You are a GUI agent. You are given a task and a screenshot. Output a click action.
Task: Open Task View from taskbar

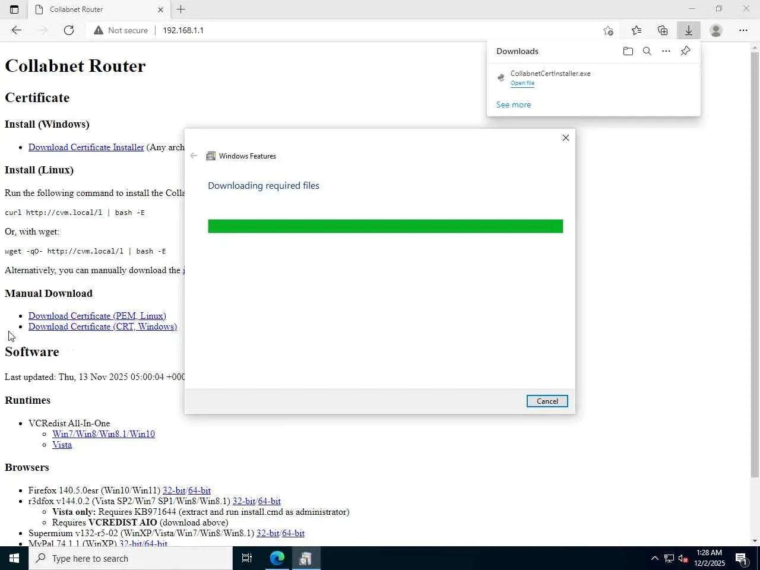(x=247, y=558)
